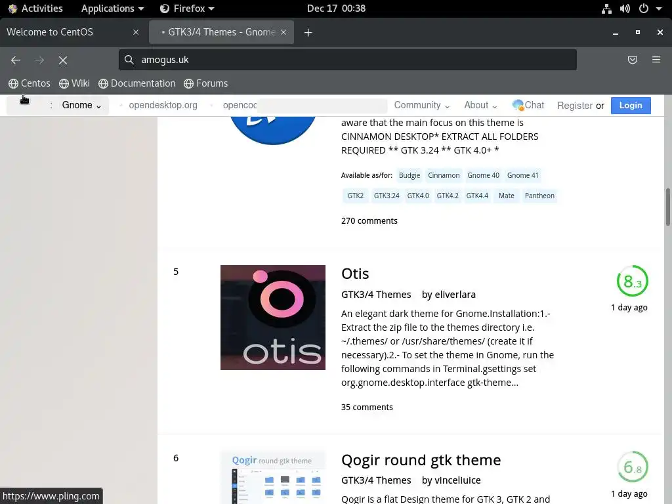Click the Otis theme rating circle 8.3
Screen dimensions: 672x504
coord(633,281)
